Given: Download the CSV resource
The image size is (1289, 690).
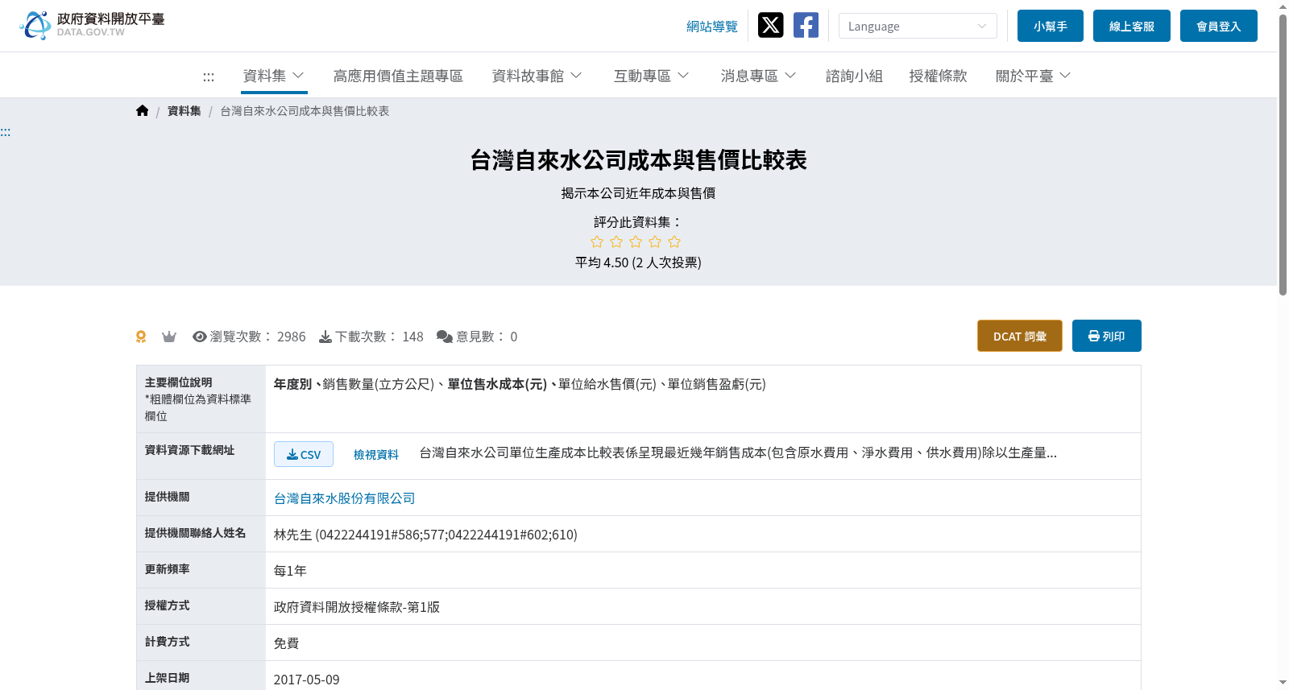Looking at the screenshot, I should [304, 454].
